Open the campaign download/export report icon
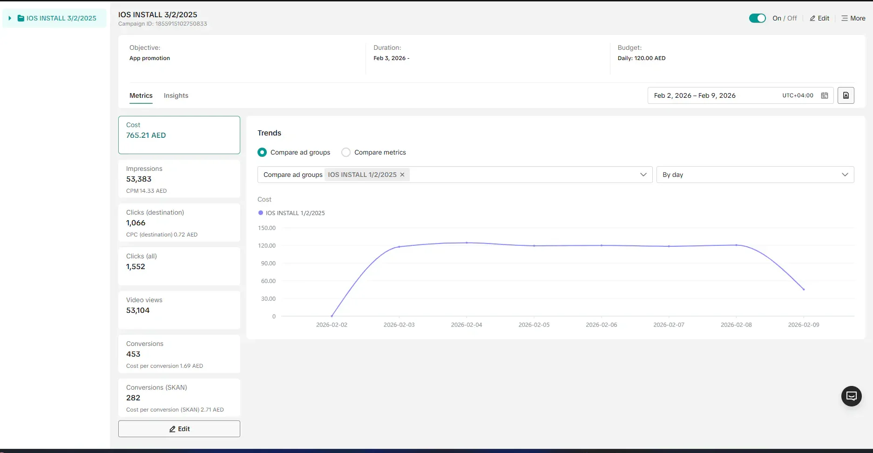This screenshot has width=873, height=453. tap(846, 95)
